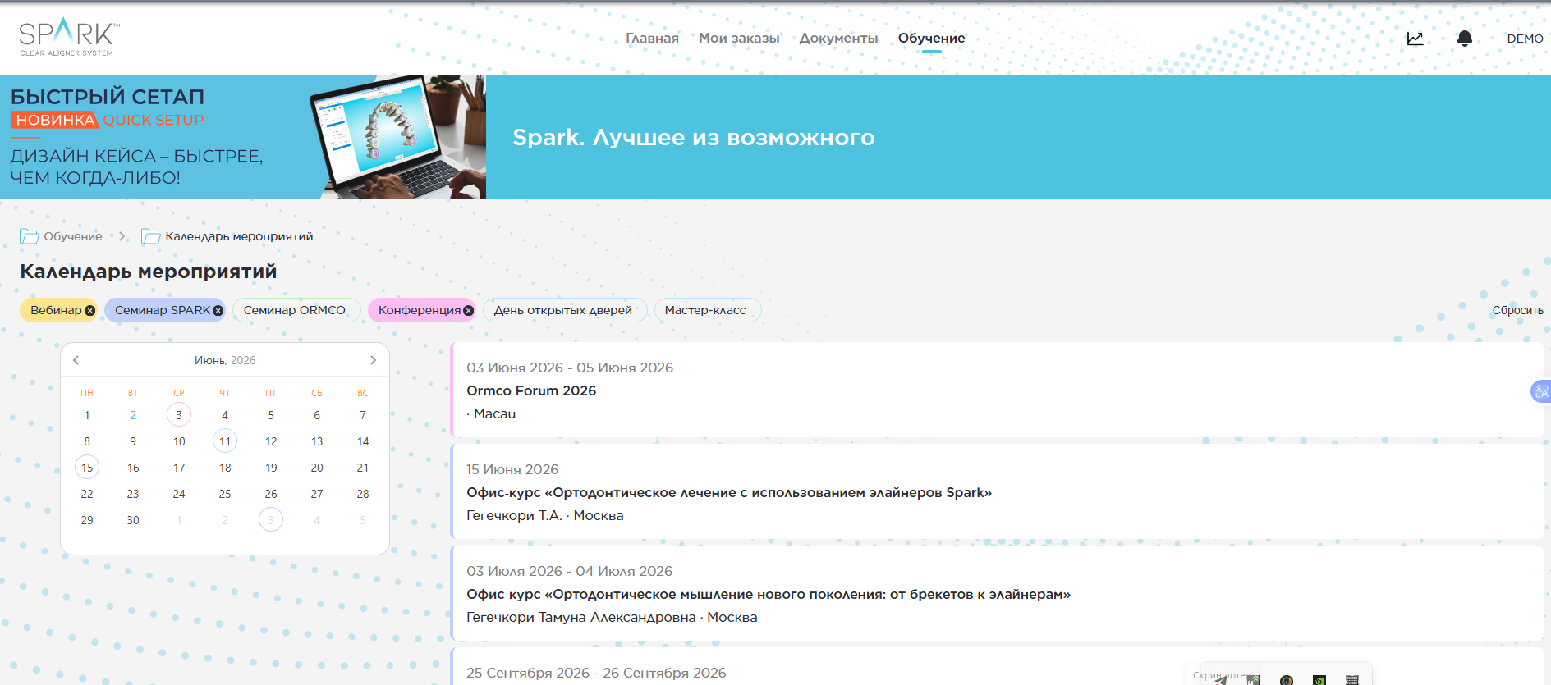Click the folder icon beside Обучение breadcrumb
The height and width of the screenshot is (685, 1551).
(30, 236)
